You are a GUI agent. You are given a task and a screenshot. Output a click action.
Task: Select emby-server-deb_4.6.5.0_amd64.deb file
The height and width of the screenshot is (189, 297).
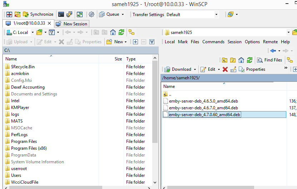(203, 101)
